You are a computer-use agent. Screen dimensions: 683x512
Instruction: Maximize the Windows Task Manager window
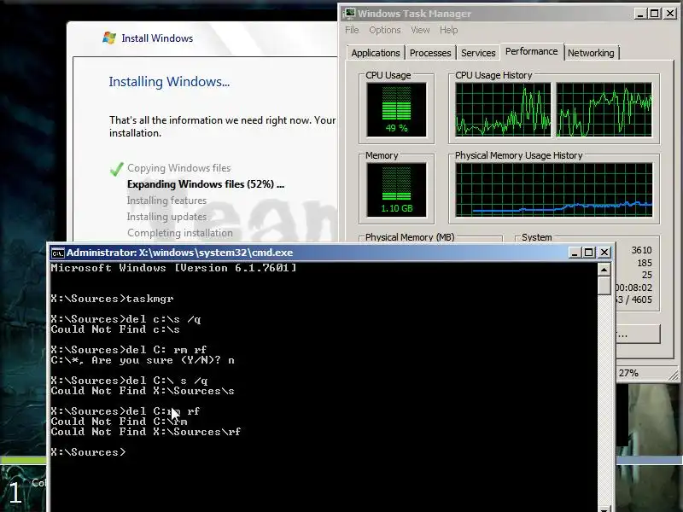tap(655, 14)
